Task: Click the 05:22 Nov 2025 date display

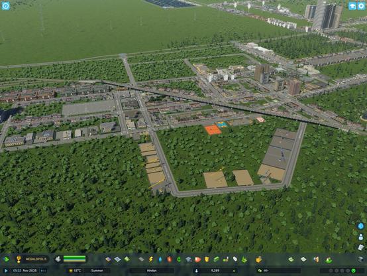Action: [x=25, y=271]
